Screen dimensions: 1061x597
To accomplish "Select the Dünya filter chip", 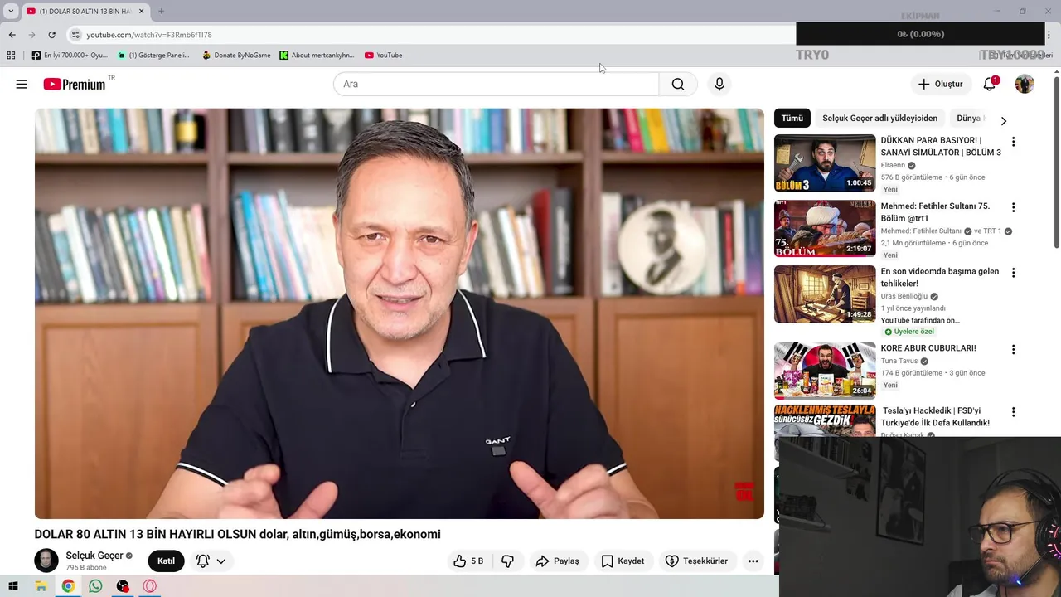I will (x=969, y=119).
